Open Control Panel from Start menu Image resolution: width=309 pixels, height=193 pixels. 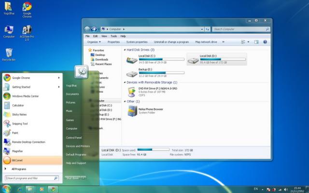tap(74, 138)
